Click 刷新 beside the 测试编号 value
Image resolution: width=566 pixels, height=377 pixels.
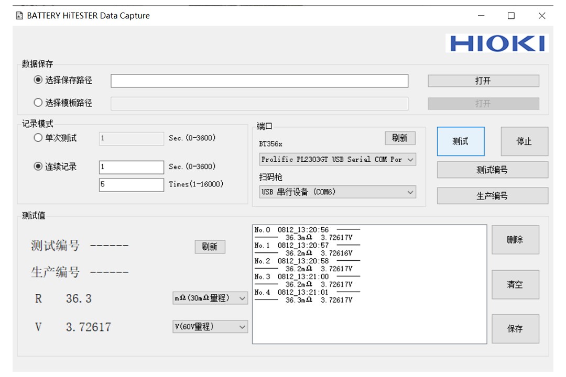coord(210,247)
